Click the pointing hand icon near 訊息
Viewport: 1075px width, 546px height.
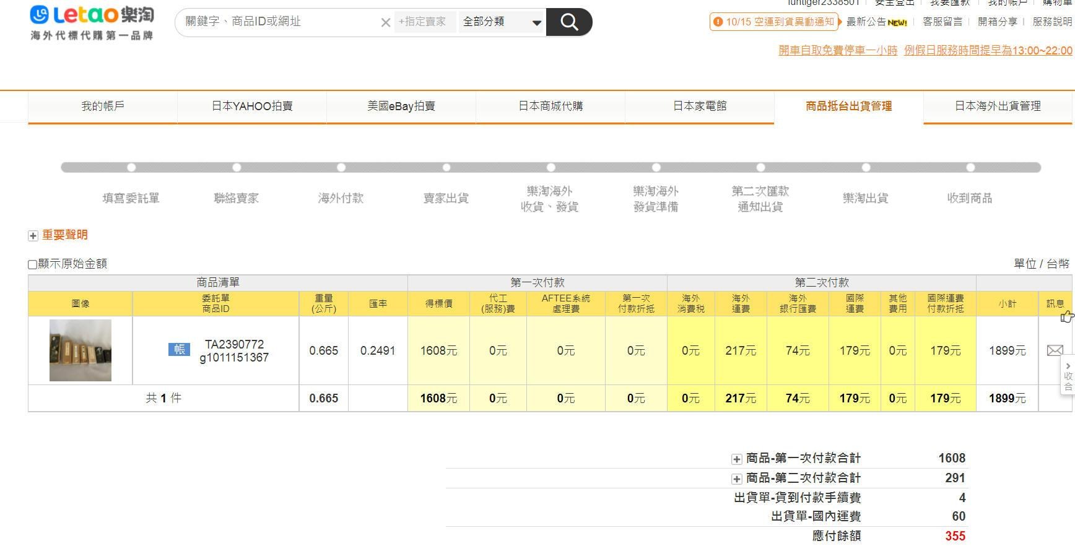pyautogui.click(x=1066, y=317)
